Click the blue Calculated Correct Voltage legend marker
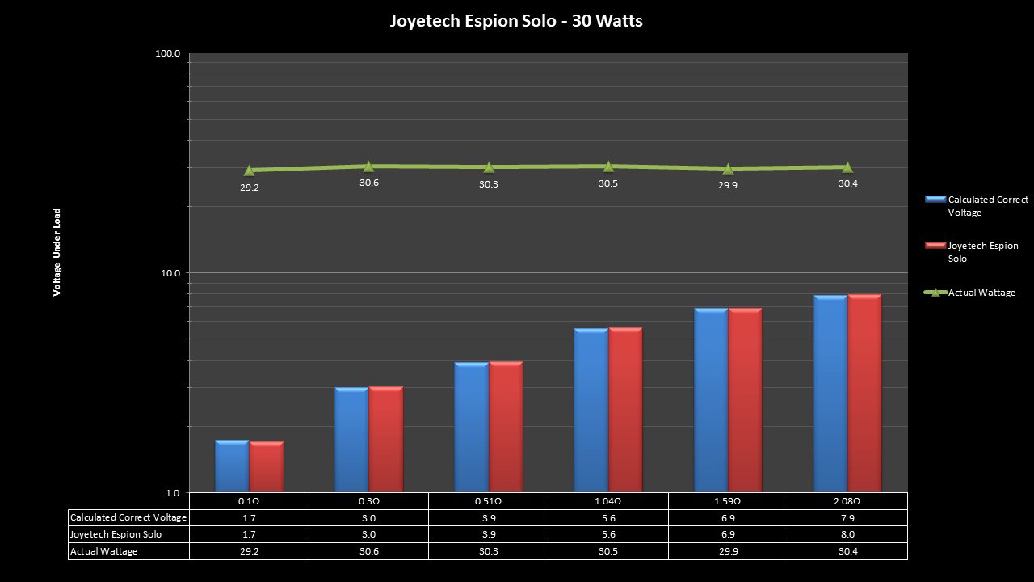 coord(935,199)
